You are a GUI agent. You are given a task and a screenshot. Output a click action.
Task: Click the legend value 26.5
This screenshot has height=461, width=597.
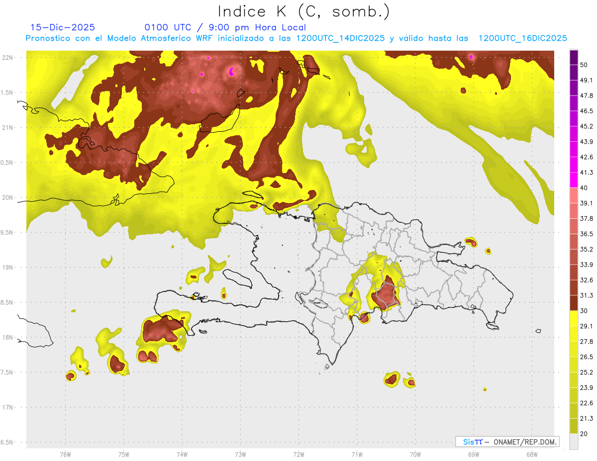(x=587, y=357)
